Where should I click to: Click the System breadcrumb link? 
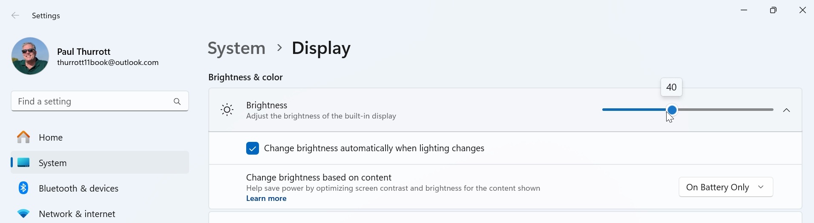pyautogui.click(x=236, y=48)
